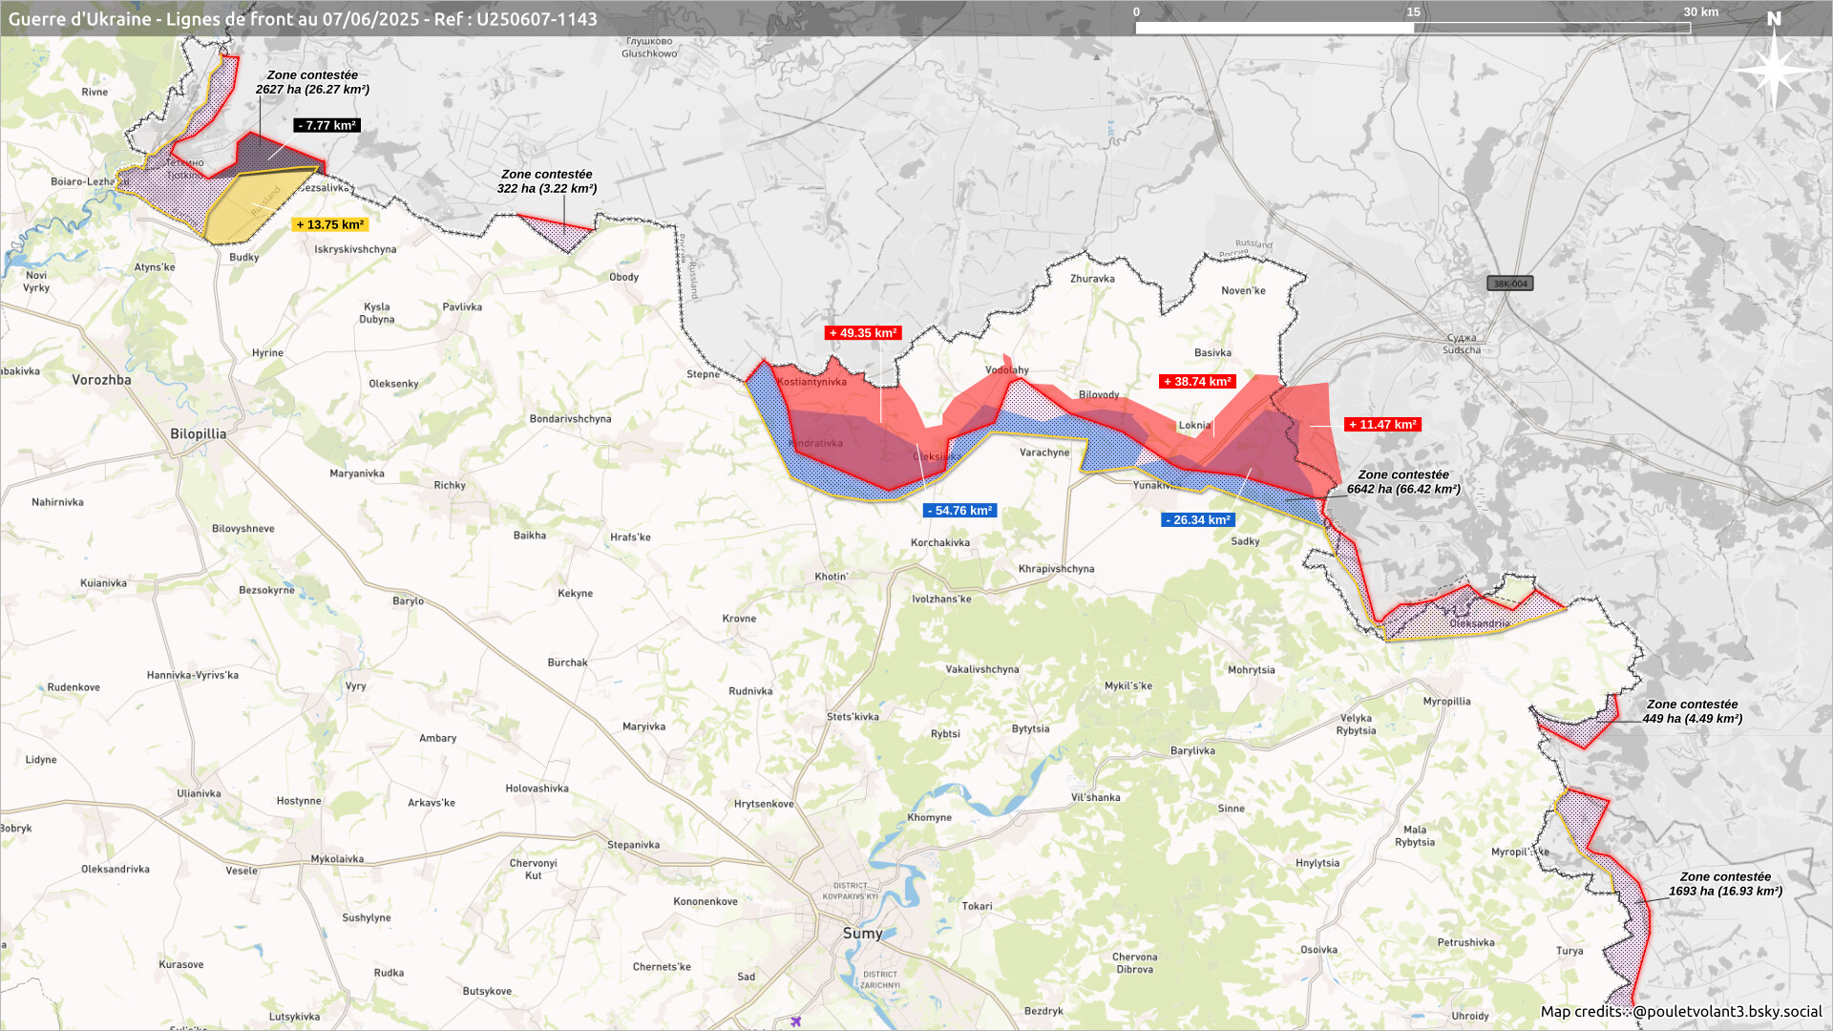Click the map title header text

[303, 19]
